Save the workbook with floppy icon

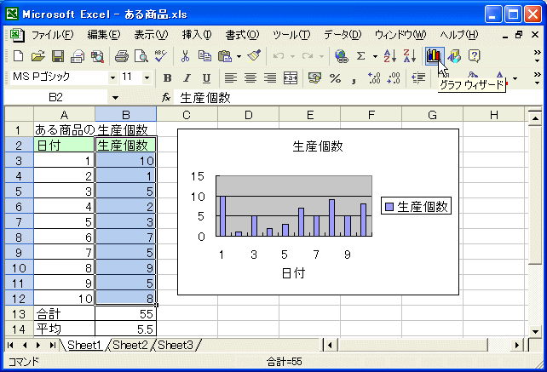click(58, 56)
